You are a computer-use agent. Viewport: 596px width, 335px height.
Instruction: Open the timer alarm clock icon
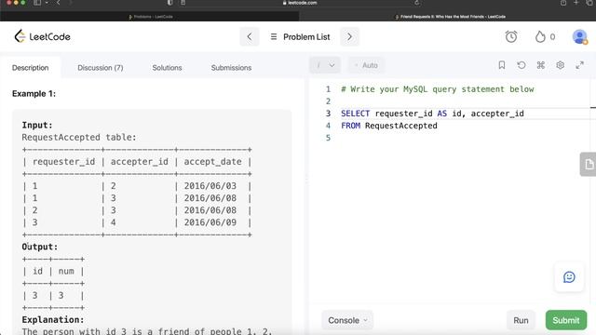(511, 36)
